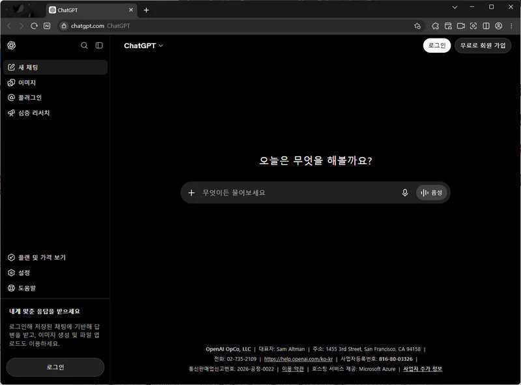Open 도움말 help item
Screen dimensions: 521x385
pyautogui.click(x=55, y=288)
